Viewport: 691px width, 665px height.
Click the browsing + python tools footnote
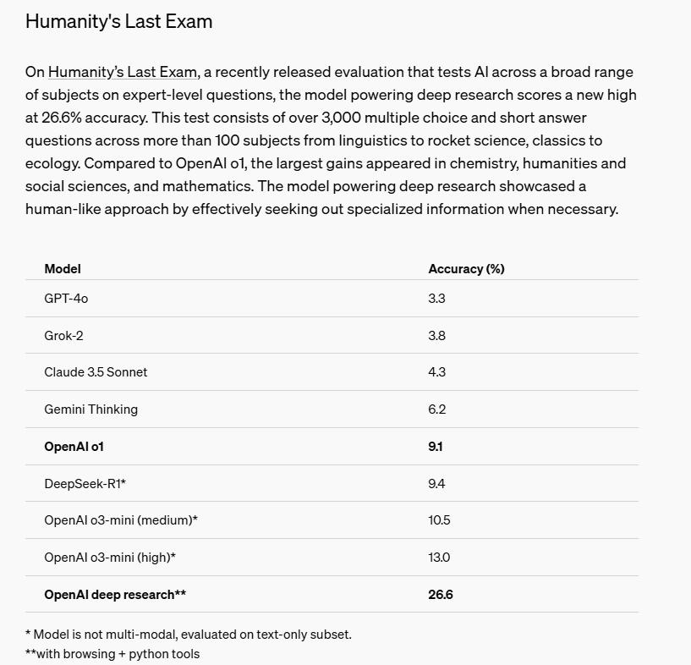pos(112,654)
